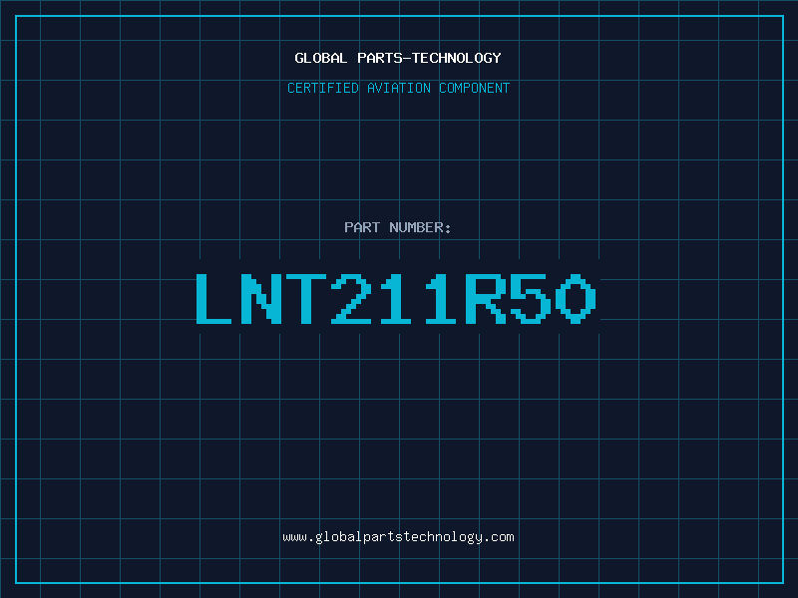Open the www.globalpartstechnology.com website link

pos(398,537)
